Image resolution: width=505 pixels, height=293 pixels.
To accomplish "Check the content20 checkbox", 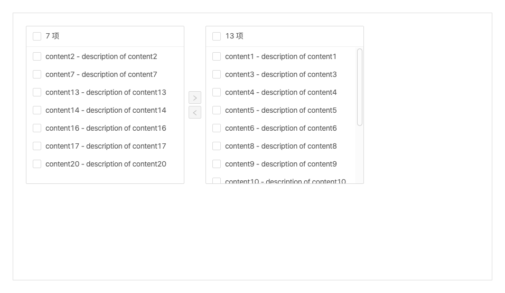I will (37, 164).
